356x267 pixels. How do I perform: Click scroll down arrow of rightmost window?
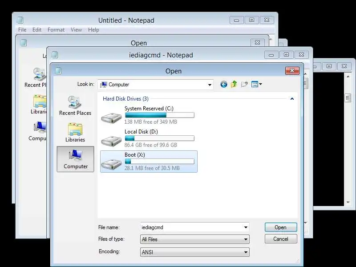[348, 202]
